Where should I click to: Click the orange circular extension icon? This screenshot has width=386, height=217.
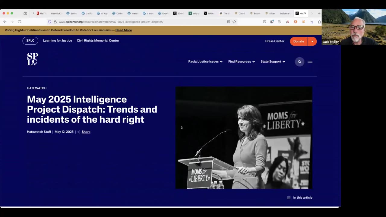click(296, 22)
